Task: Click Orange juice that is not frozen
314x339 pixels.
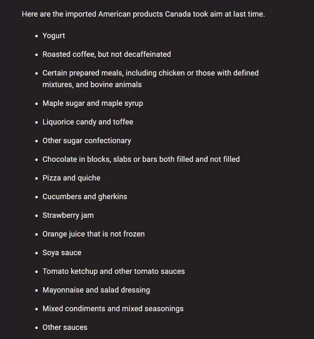Action: pos(94,234)
